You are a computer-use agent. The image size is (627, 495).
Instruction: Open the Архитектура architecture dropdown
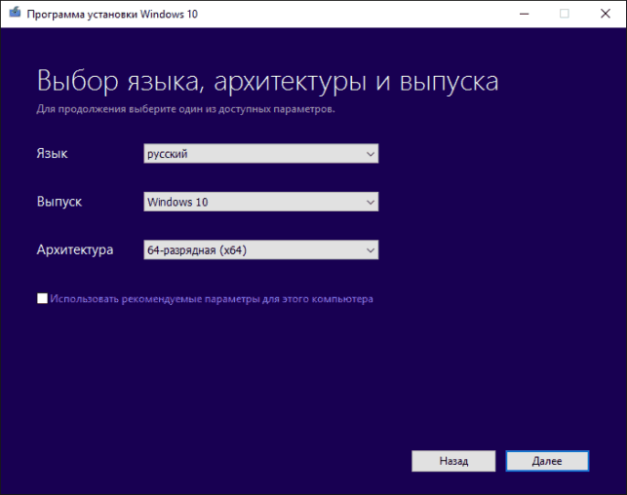coord(260,249)
